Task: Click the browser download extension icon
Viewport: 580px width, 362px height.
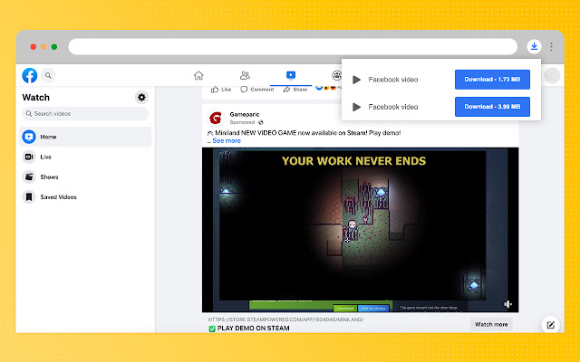Action: (x=534, y=46)
